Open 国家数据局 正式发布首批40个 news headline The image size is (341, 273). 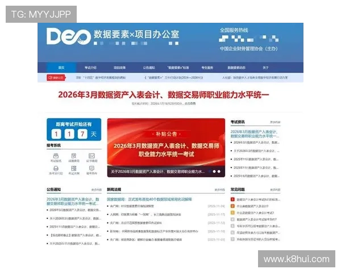(x=149, y=199)
